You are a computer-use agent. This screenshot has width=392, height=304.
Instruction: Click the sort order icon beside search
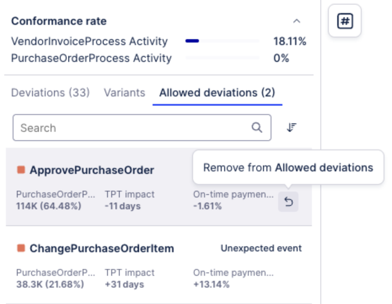[291, 128]
